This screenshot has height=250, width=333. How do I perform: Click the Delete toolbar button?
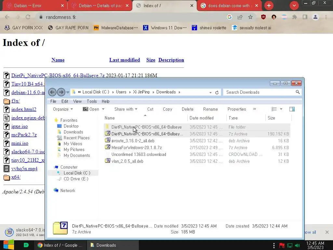click(x=188, y=109)
